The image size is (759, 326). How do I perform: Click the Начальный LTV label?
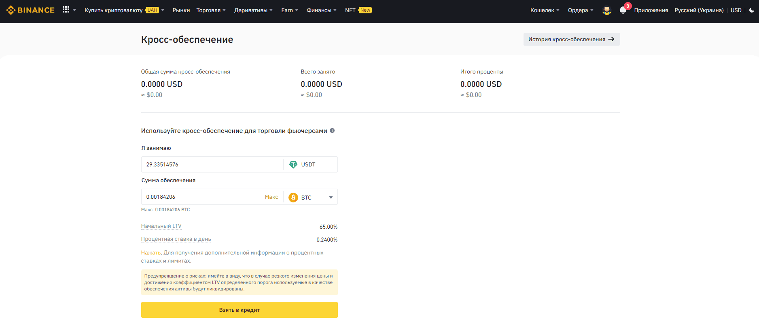point(161,226)
